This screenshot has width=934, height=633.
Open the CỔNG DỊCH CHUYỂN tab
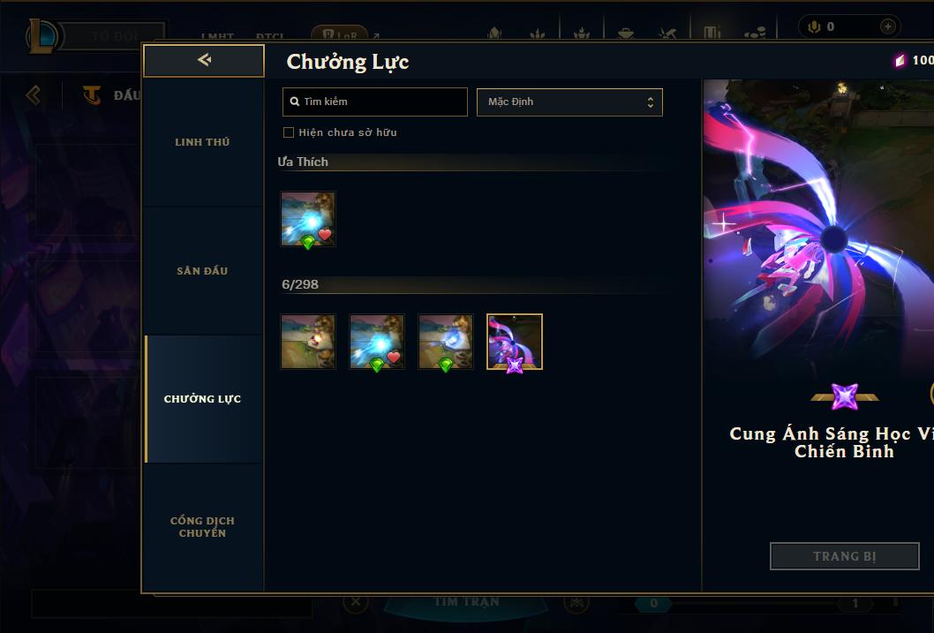[x=202, y=527]
